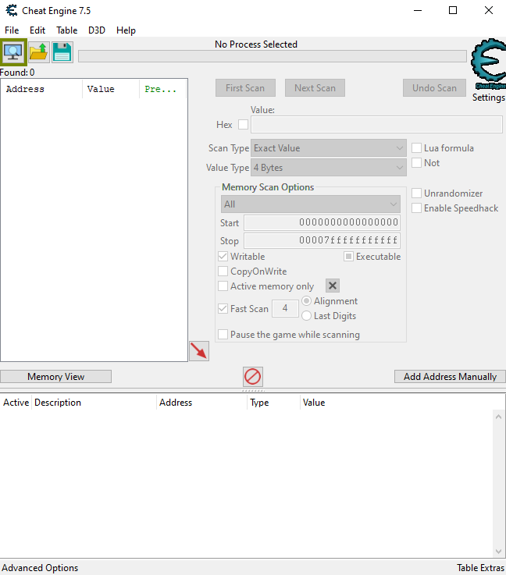Click the Cheat Engine logo for settings
Image resolution: width=506 pixels, height=575 pixels.
pos(489,64)
